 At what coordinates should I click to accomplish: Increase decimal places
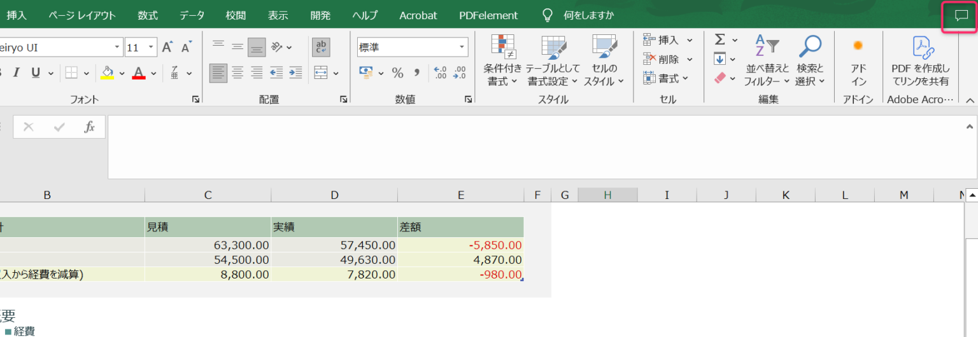(x=440, y=73)
